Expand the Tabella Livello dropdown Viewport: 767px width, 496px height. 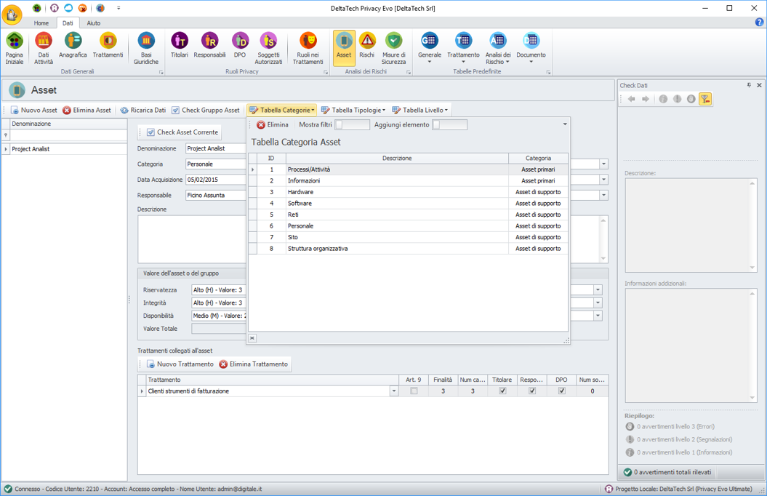click(420, 111)
